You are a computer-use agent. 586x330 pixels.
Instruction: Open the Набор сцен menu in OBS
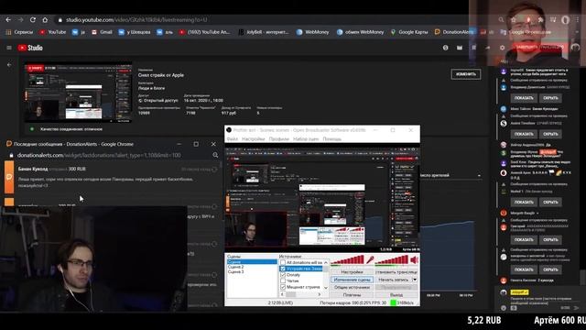[x=306, y=139]
